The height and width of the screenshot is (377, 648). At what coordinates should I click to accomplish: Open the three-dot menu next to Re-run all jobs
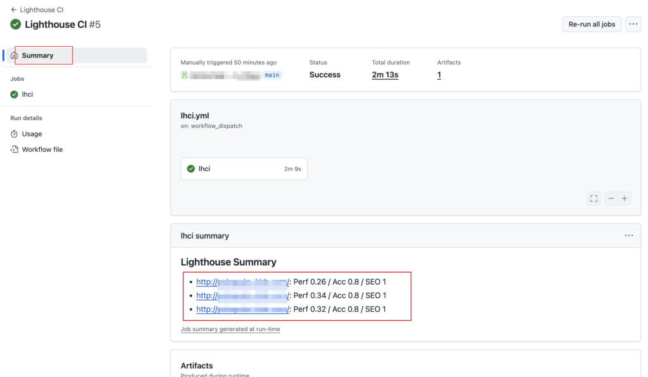point(633,24)
